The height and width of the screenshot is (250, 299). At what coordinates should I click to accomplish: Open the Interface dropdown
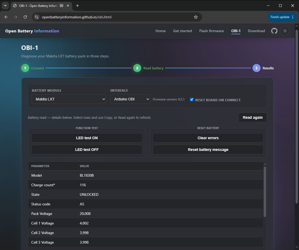click(130, 99)
